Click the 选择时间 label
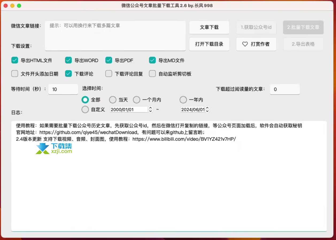 point(93,88)
